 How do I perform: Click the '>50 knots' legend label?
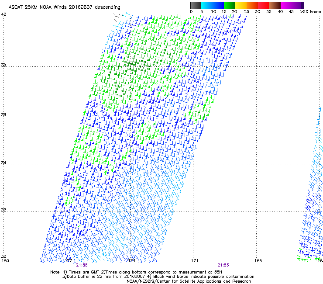pos(310,12)
